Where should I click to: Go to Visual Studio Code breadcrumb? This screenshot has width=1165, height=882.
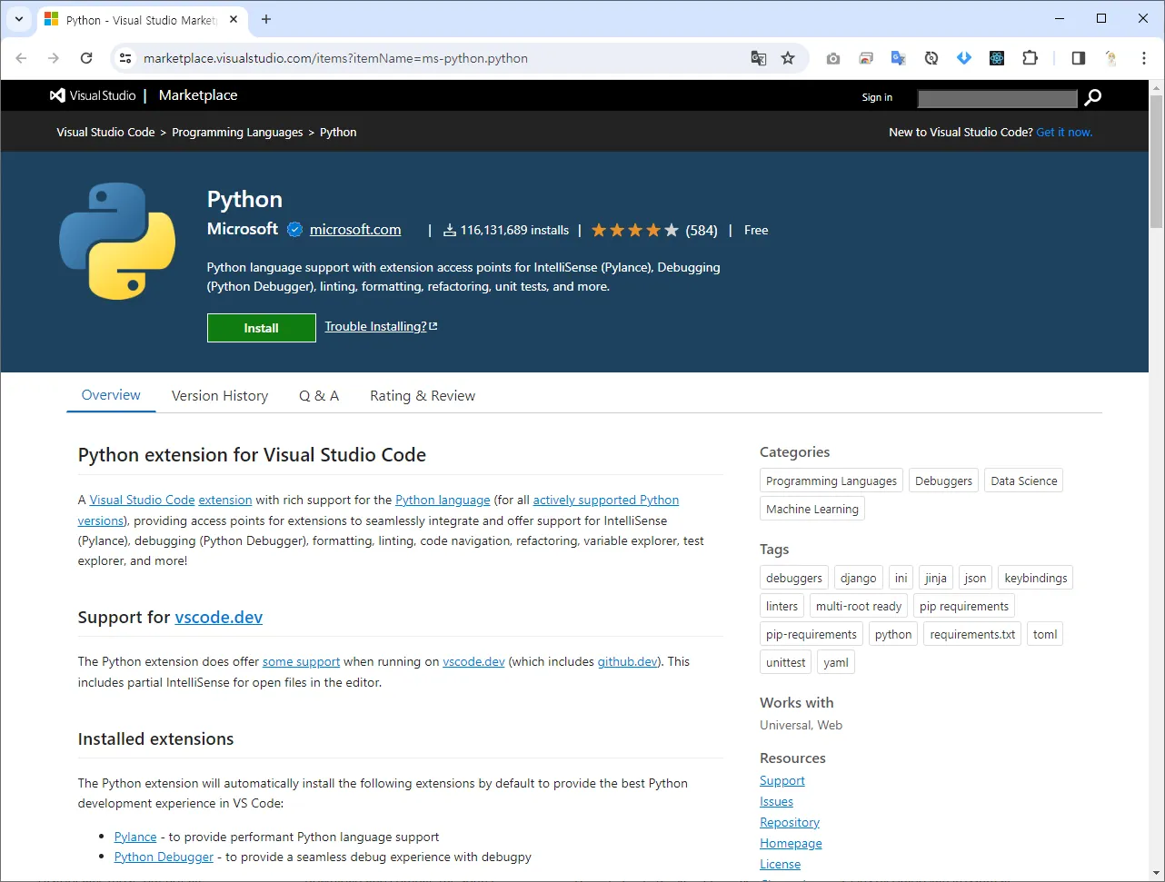[105, 132]
